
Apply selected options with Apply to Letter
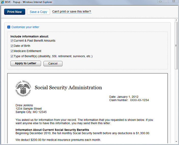pos(25,63)
